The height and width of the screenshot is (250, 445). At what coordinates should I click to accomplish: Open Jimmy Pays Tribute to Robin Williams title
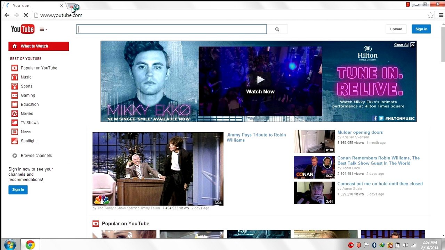coord(256,137)
